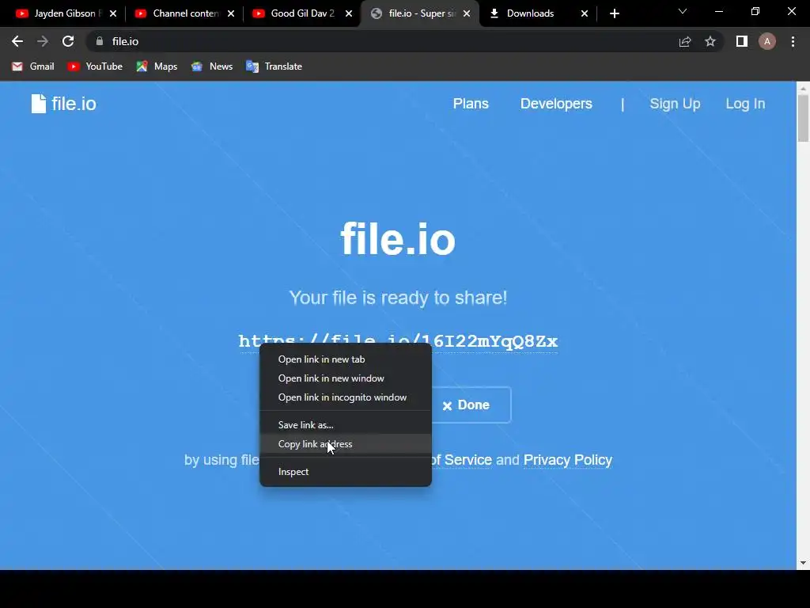Open the Translate bookmark
The image size is (810, 608).
[x=274, y=66]
